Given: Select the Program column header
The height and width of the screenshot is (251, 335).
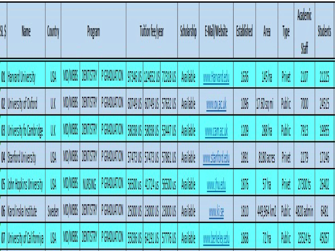Looking at the screenshot, I should coord(93,31).
